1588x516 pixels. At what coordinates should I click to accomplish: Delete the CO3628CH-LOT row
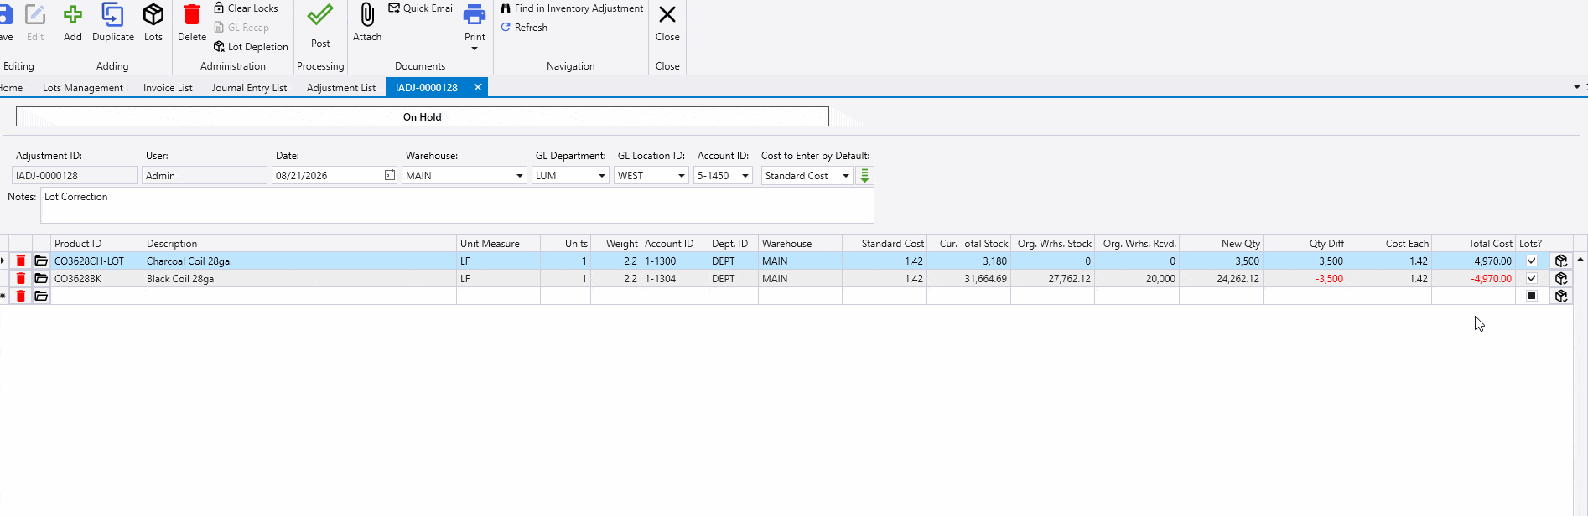tap(21, 261)
